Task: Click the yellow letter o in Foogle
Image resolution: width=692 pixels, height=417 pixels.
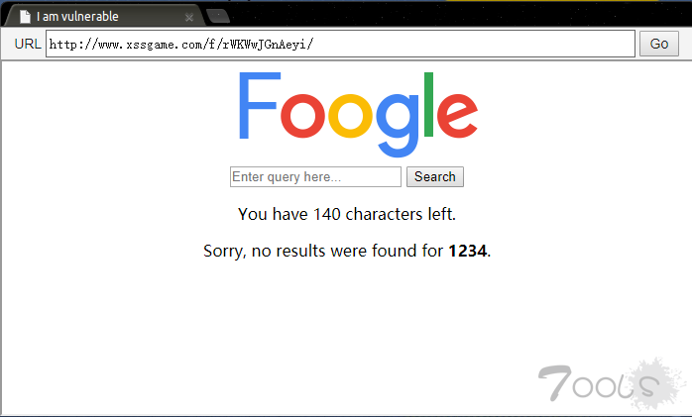Action: coord(350,116)
